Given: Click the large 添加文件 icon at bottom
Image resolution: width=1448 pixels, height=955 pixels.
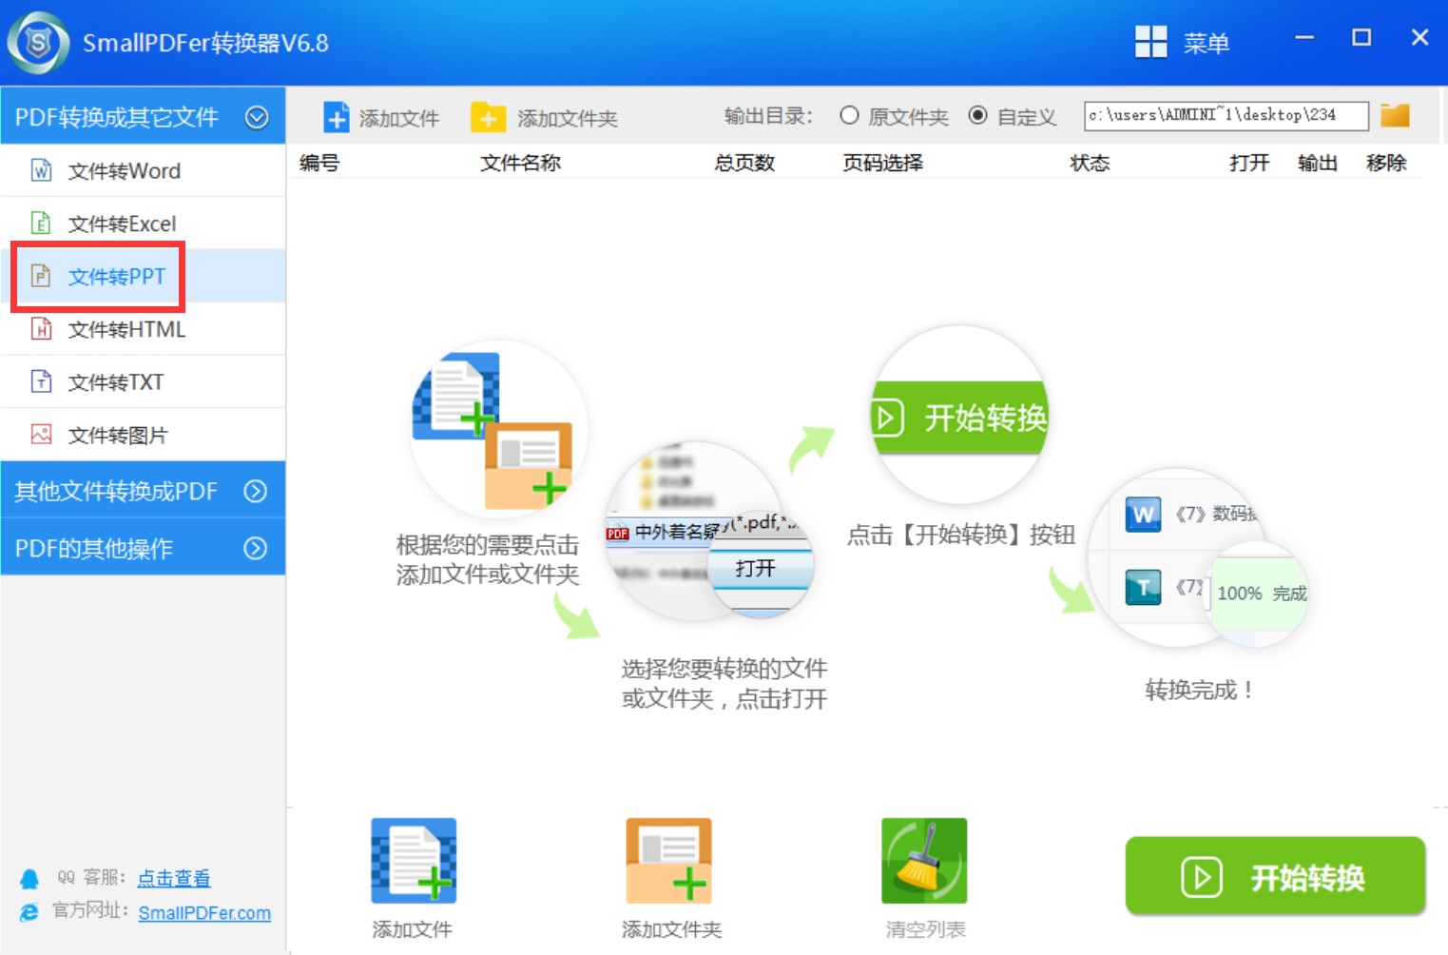Looking at the screenshot, I should coord(414,861).
